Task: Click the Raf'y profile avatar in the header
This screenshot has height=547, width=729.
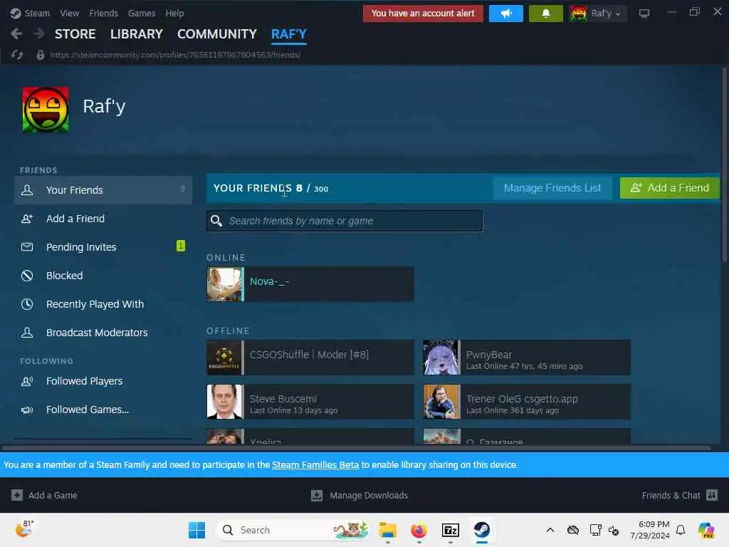Action: (x=578, y=14)
